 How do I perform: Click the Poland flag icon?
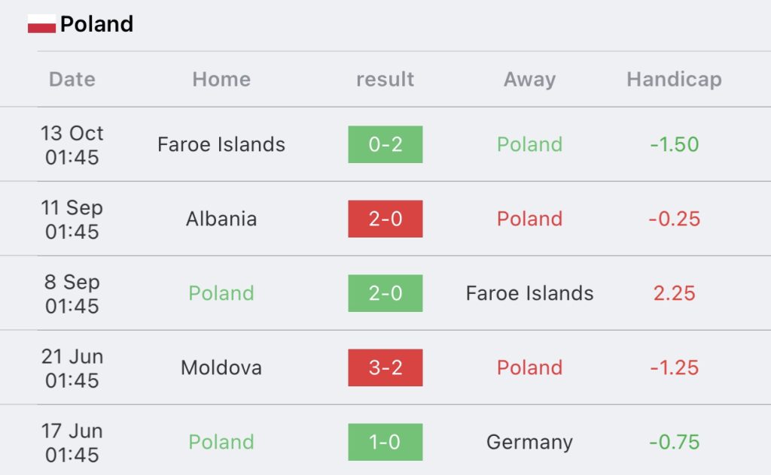[x=42, y=23]
